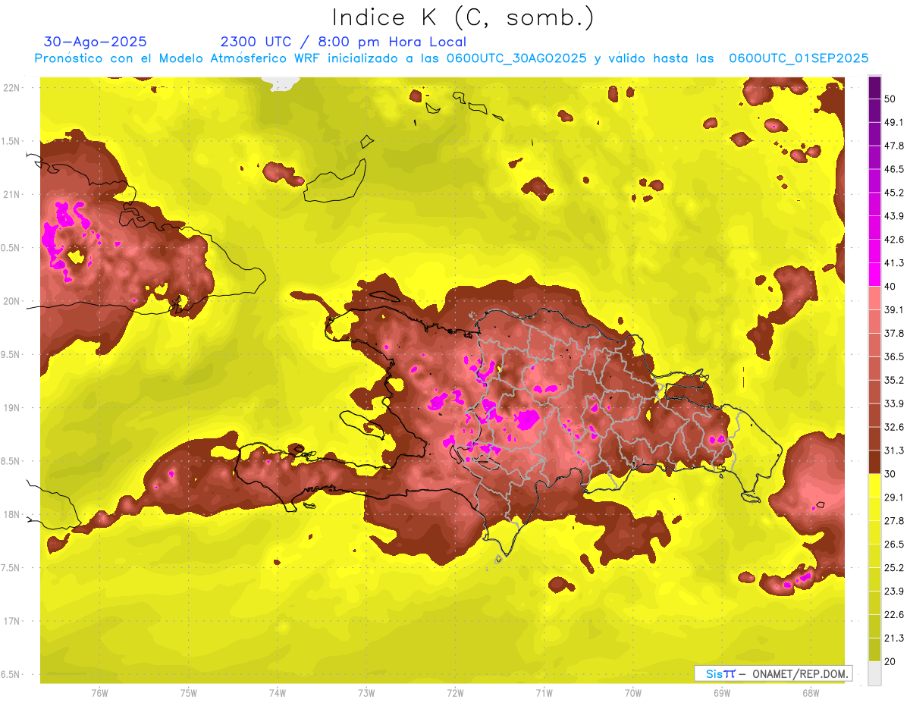
Task: Click the '71W' longitude axis label
Action: click(544, 692)
